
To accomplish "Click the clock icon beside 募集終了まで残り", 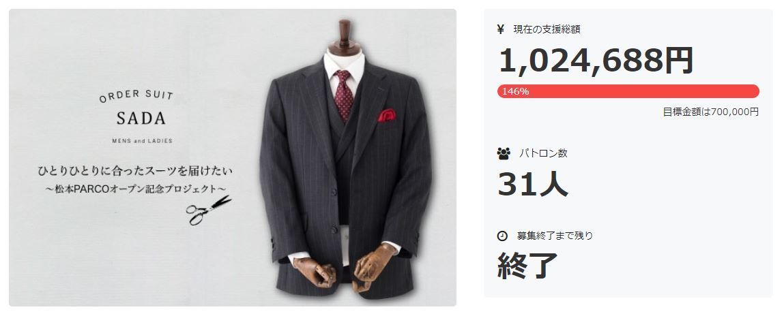I will (502, 236).
